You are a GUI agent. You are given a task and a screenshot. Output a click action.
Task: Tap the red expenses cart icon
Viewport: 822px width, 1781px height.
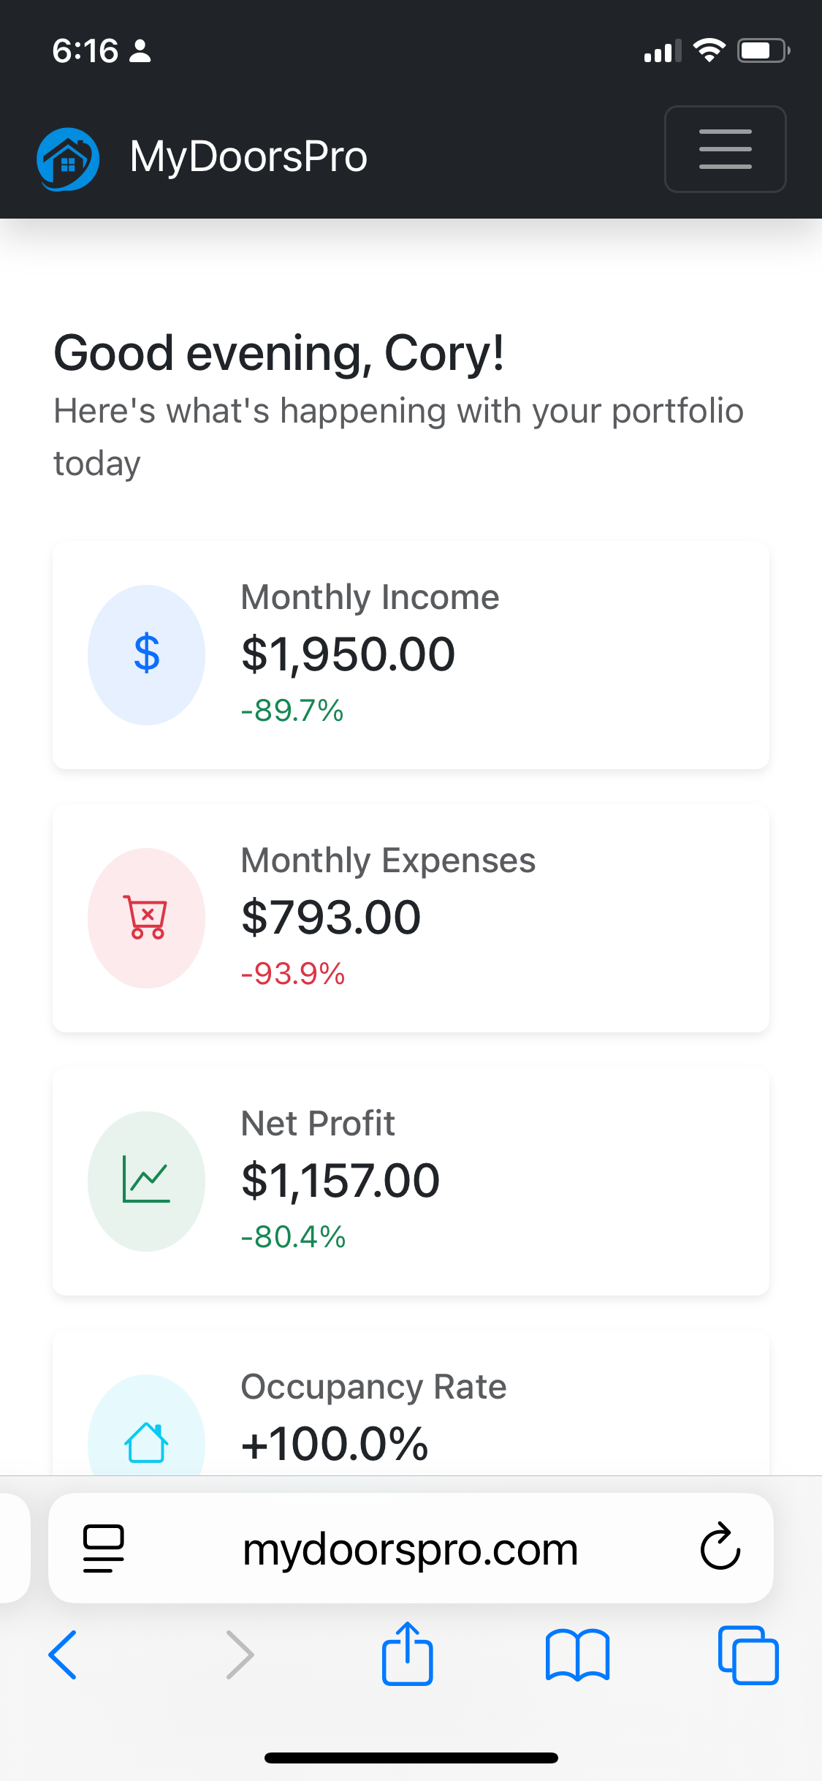(x=146, y=918)
